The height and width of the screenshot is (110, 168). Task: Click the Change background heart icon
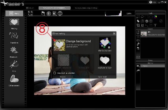click(x=59, y=45)
